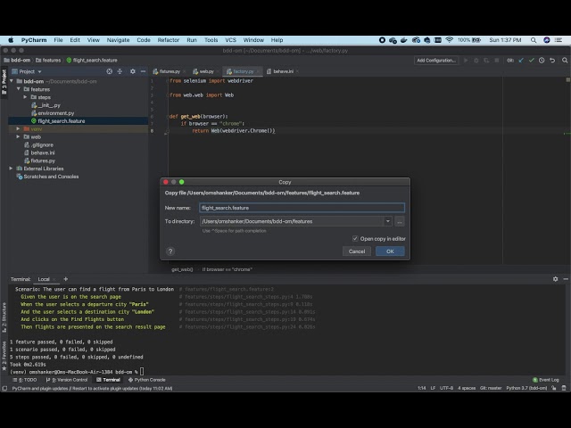Close the factory.py editor tab
571x428 pixels.
pos(258,71)
